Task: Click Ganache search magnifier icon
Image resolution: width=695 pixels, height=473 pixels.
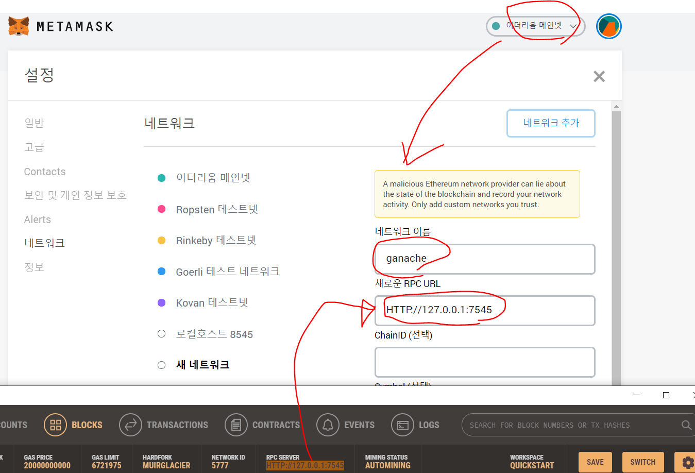Action: (686, 425)
